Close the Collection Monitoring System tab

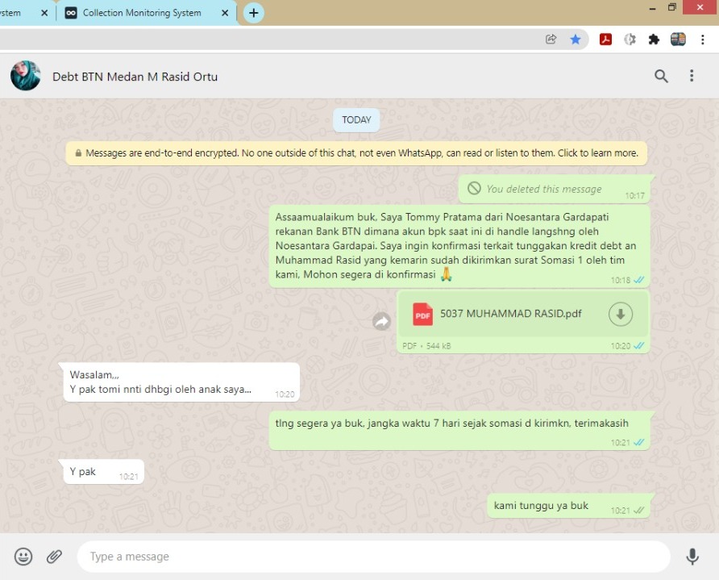[225, 13]
